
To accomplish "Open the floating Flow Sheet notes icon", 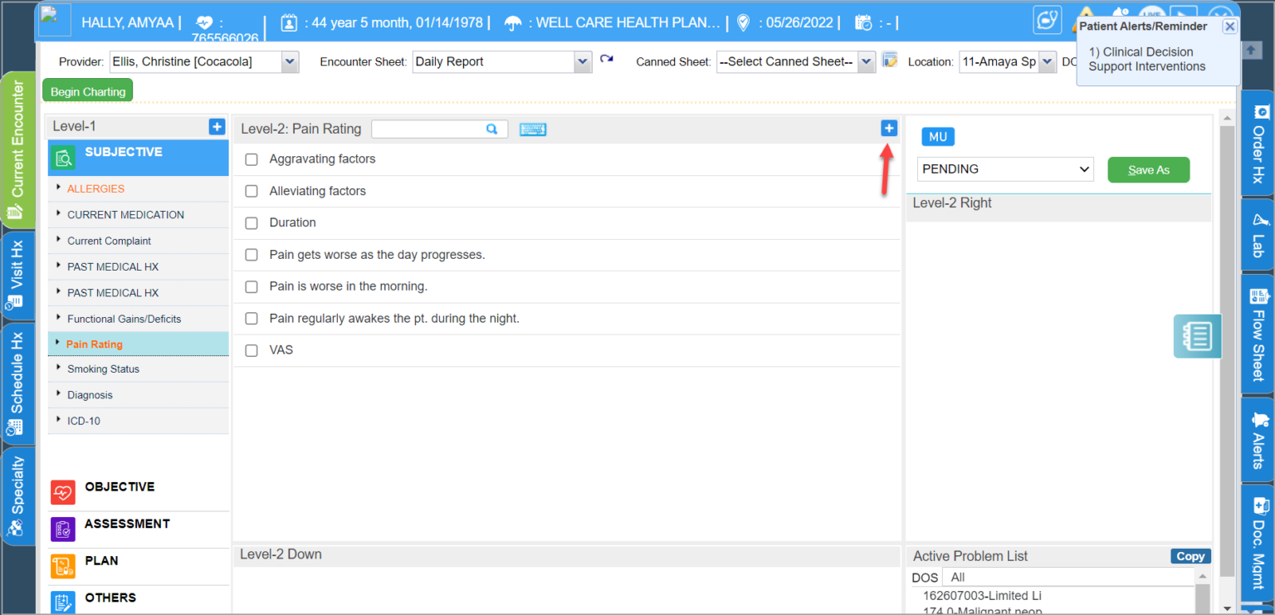I will (1197, 336).
